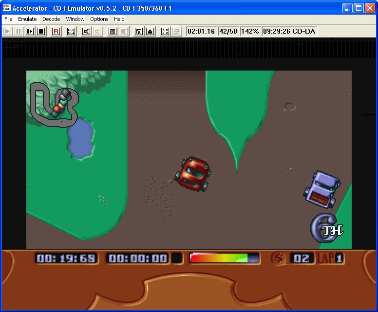Click the greyed-out Play button in the toolbar

(x=7, y=31)
